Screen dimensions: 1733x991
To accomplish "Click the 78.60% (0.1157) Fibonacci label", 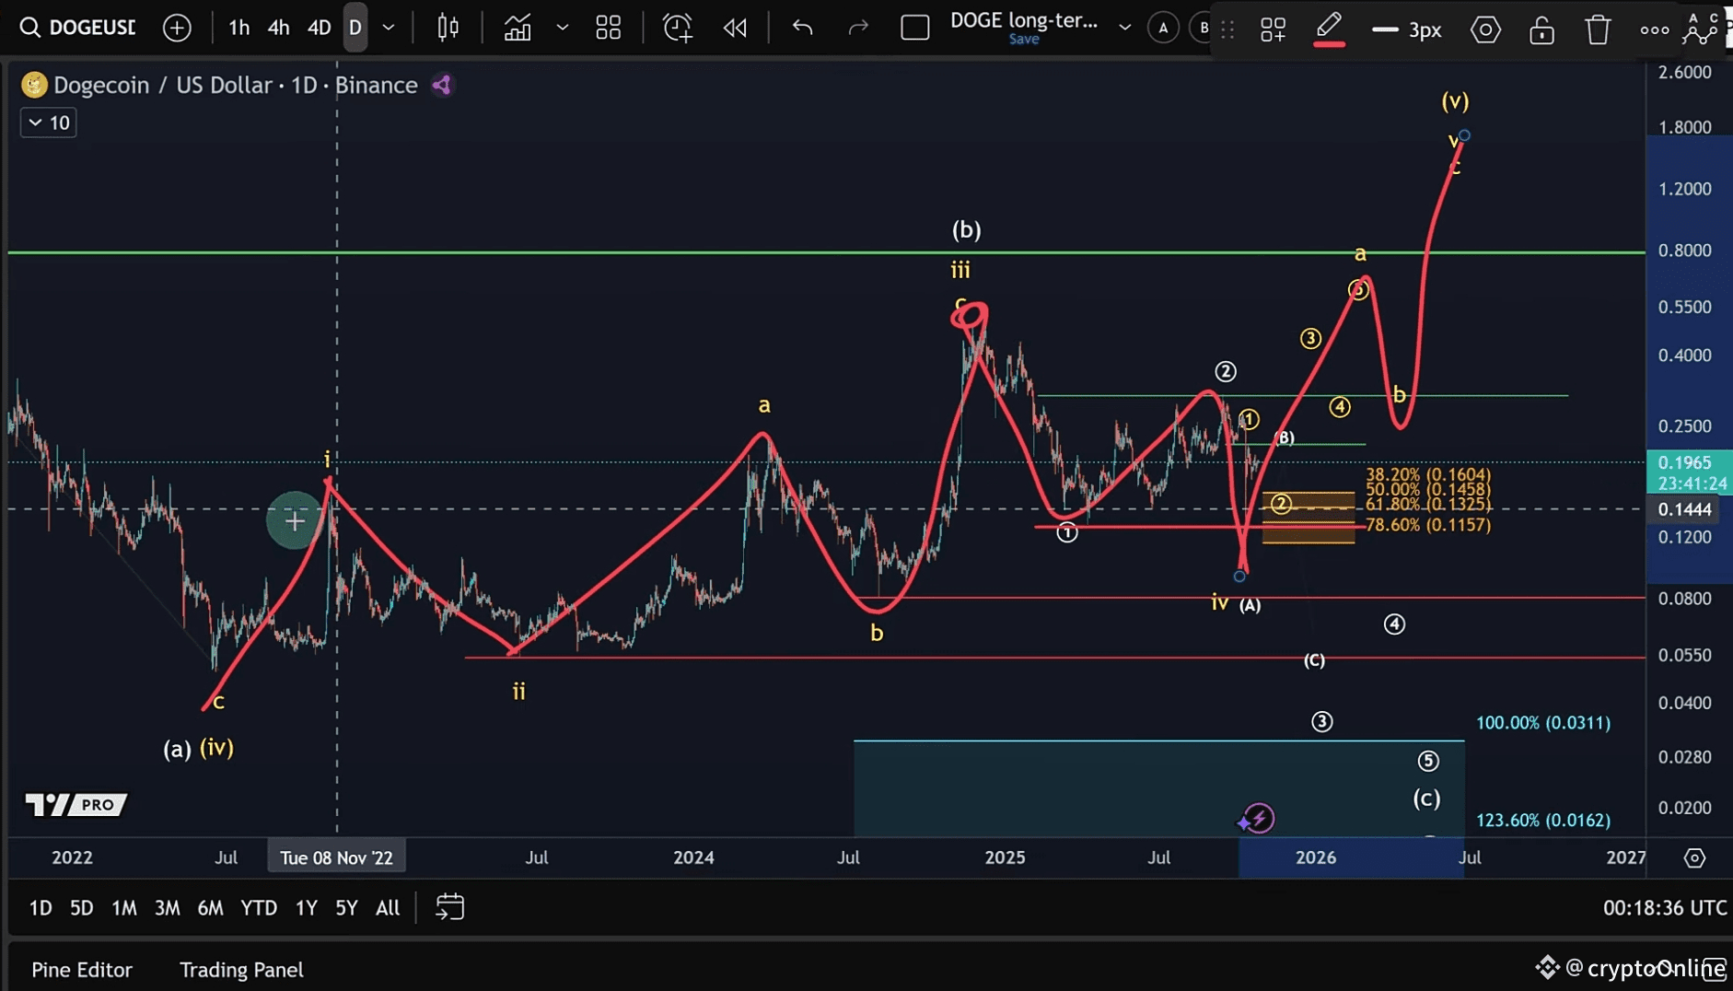I will [x=1427, y=525].
